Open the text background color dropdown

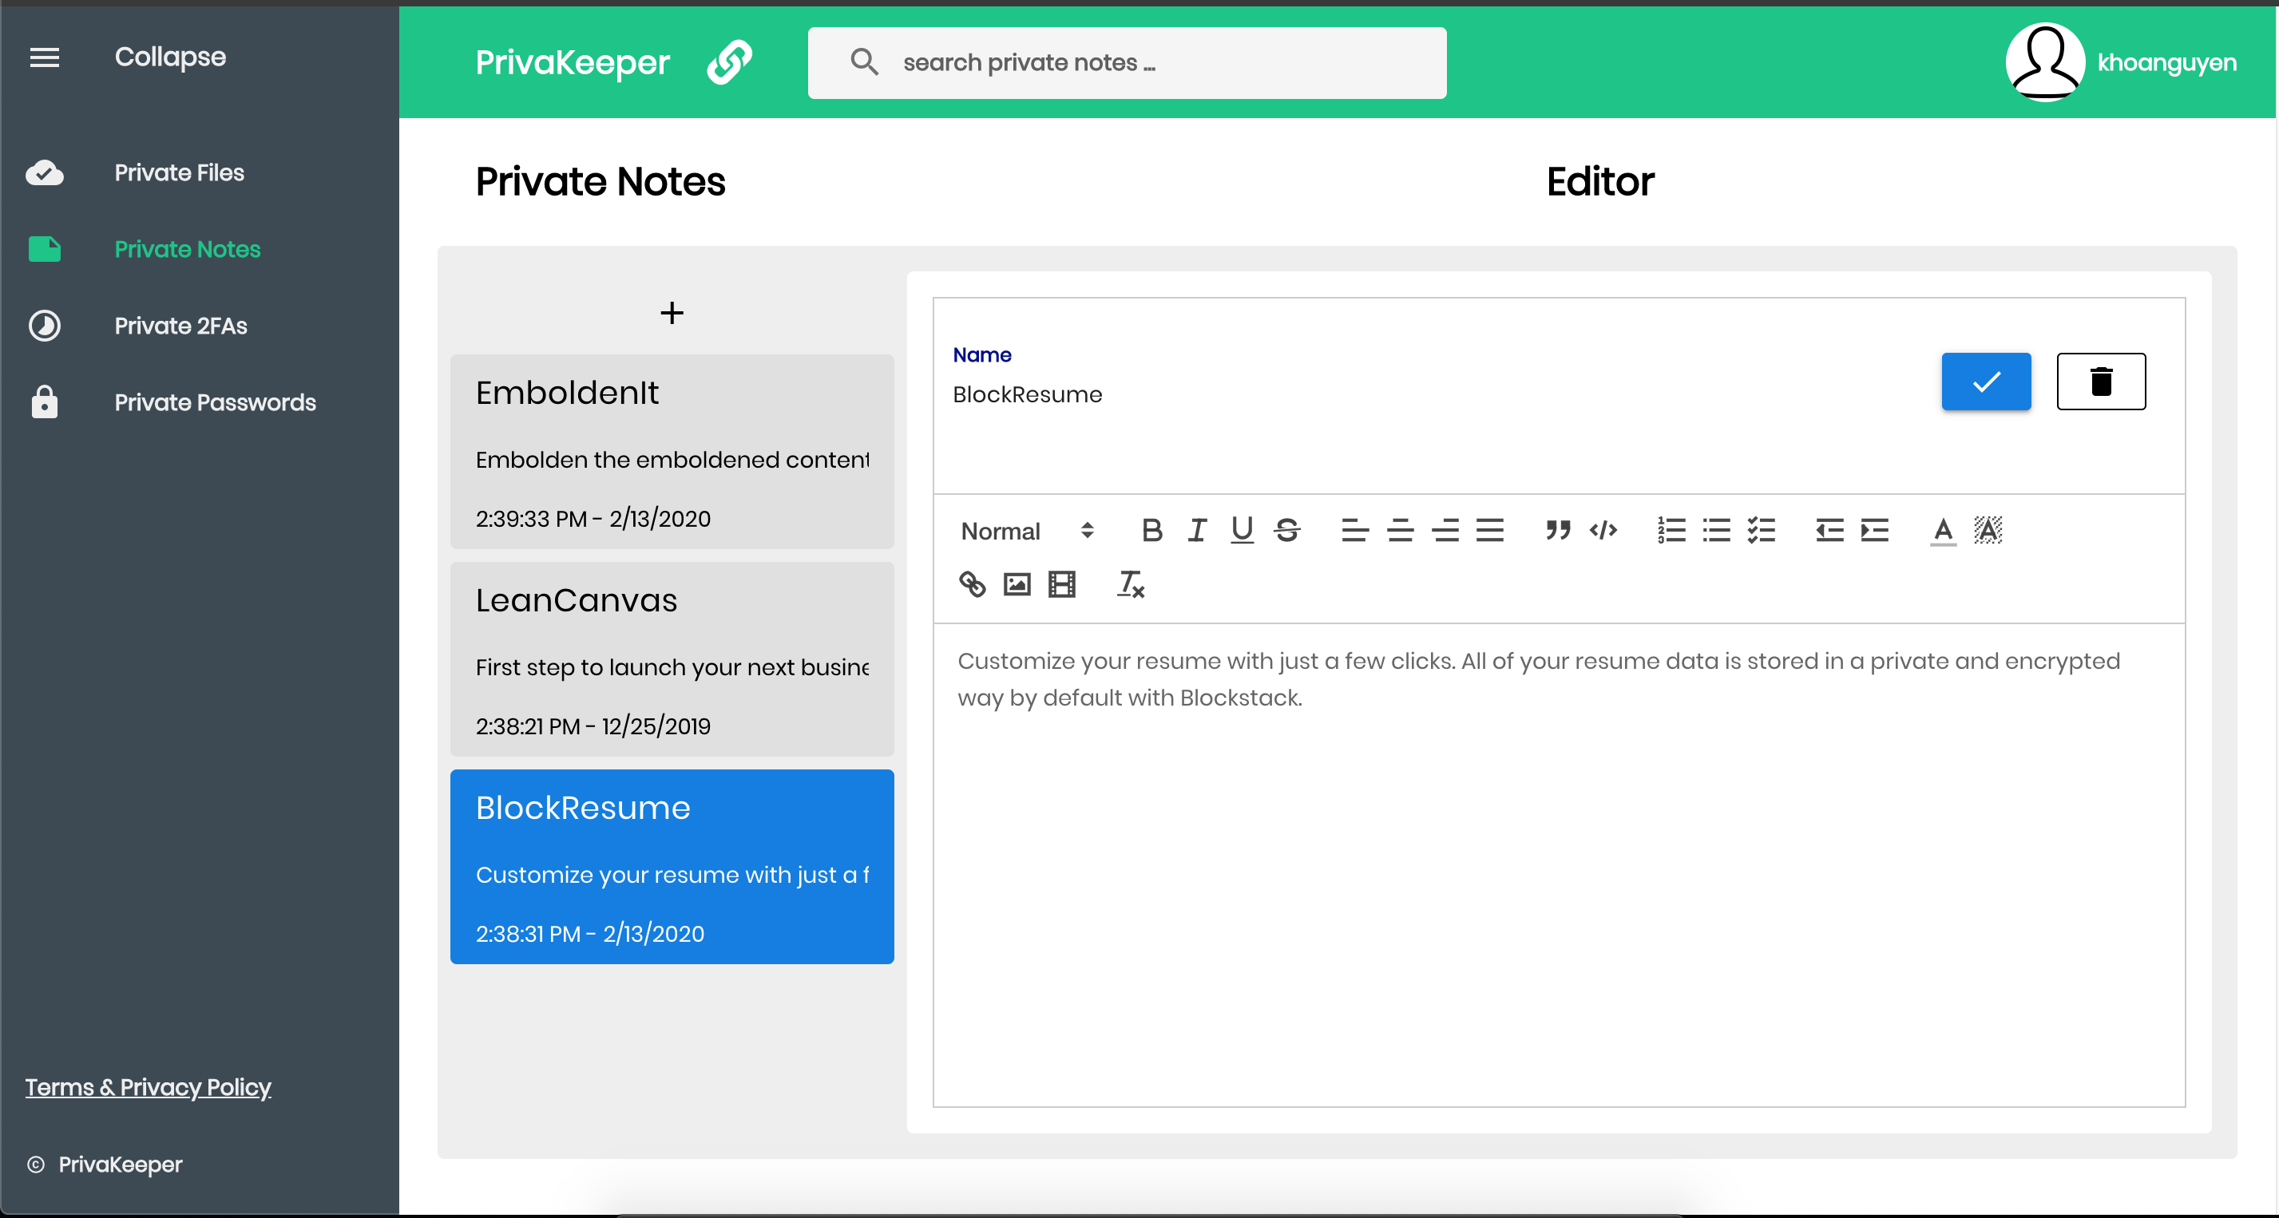click(1988, 531)
